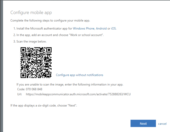Open the Android authenticator app link
This screenshot has height=132, width=170.
101,28
